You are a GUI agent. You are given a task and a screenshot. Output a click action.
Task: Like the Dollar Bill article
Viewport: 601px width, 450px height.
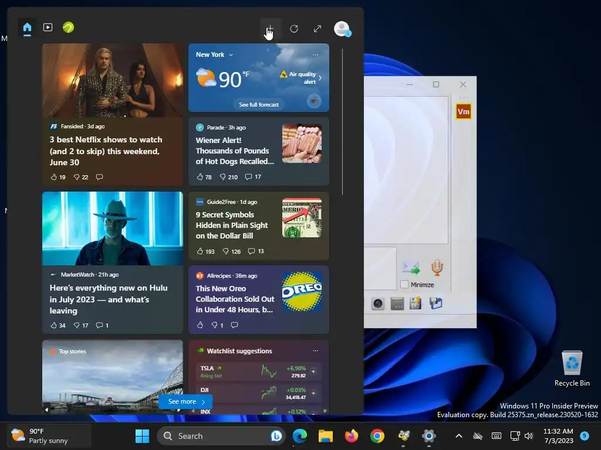point(205,251)
